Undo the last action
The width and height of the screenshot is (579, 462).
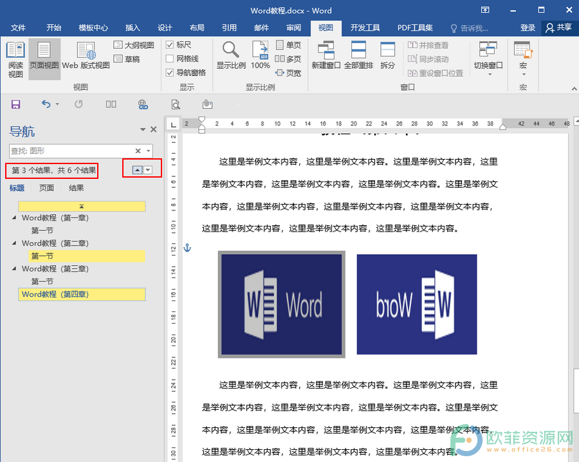pos(46,104)
